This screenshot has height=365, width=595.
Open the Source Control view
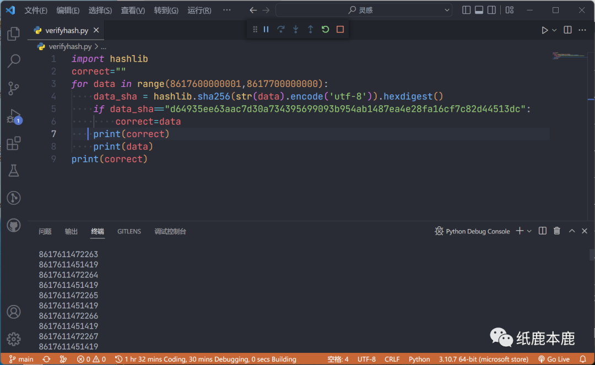pos(14,88)
